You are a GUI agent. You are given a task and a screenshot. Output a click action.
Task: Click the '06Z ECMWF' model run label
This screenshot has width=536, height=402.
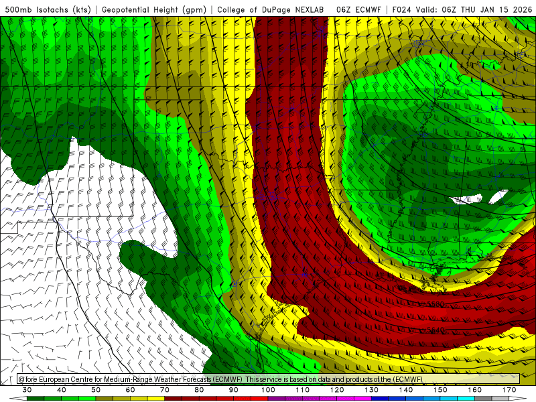point(358,10)
